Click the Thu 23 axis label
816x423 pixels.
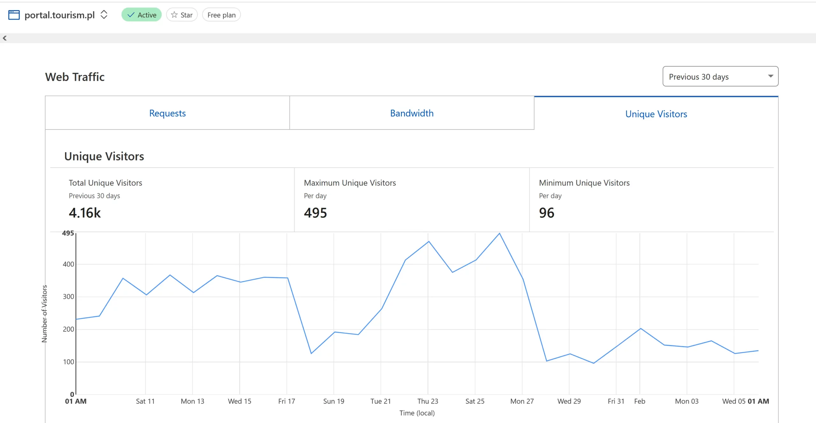[x=427, y=401]
